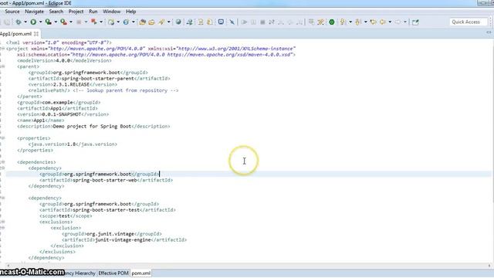This screenshot has width=494, height=278.
Task: Collapse the exclusions element fold marker
Action: coord(2,222)
